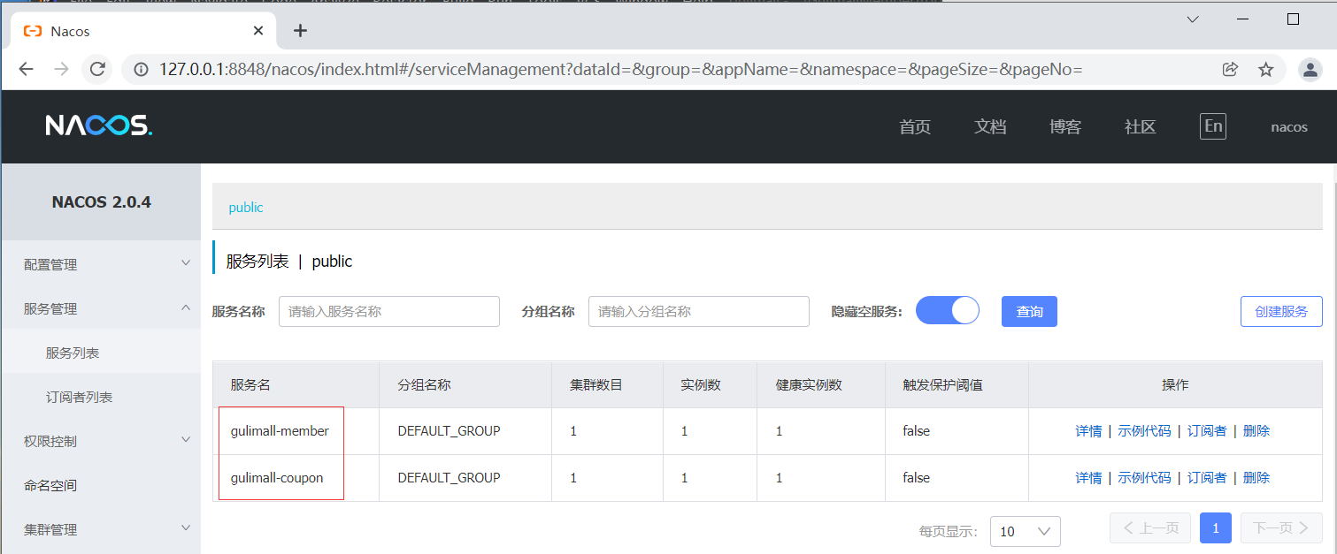Click the gulimall-member service name

pyautogui.click(x=280, y=431)
